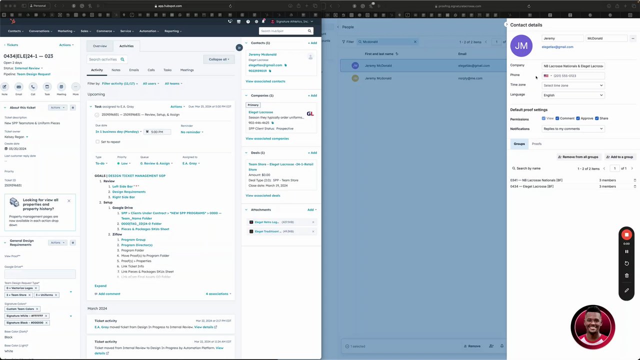The height and width of the screenshot is (360, 640).
Task: Remove the Custom Team Colors tag
Action: 36,309
